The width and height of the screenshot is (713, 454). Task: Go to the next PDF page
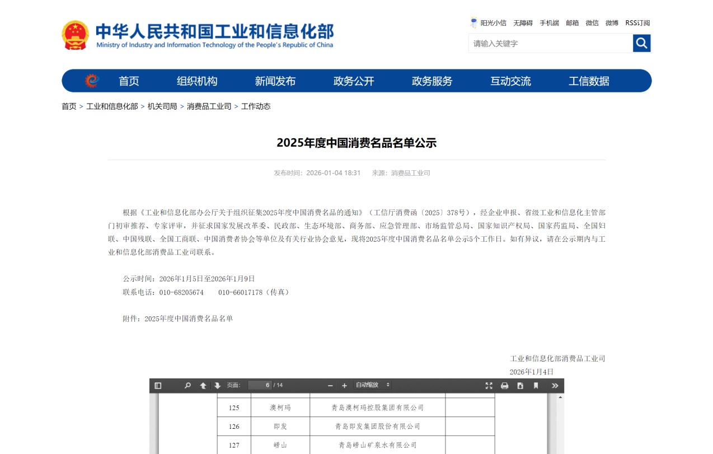[x=217, y=385]
